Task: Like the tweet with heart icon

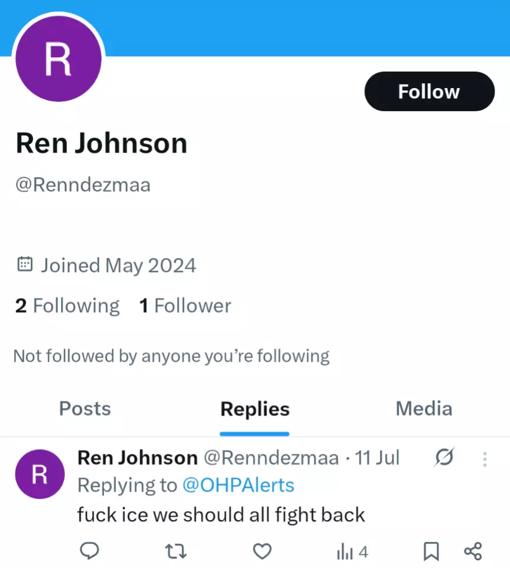Action: click(x=262, y=551)
